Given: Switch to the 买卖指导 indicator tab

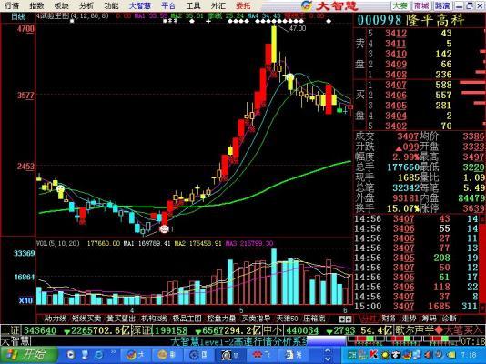Looking at the screenshot, I should 256,318.
